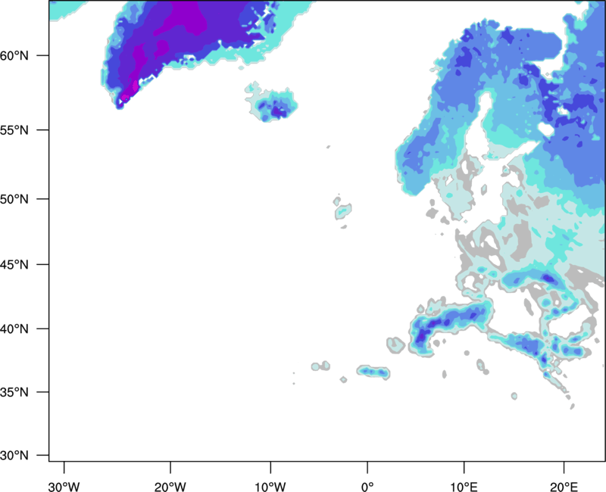This screenshot has height=492, width=606.
Task: Click the 20°W longitude label
Action: point(170,487)
